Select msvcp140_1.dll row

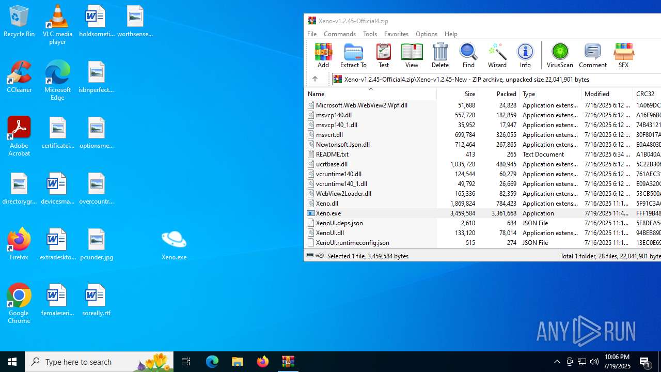tap(482, 125)
